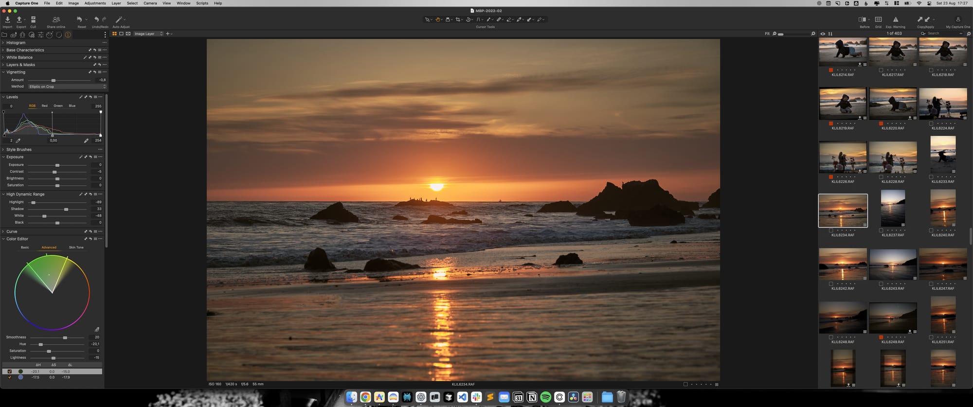Expand the Histogram tool
The height and width of the screenshot is (407, 973).
click(3, 43)
